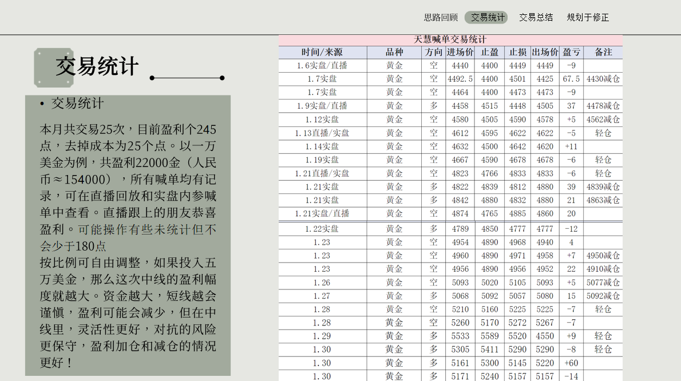Click the 1.29 date cell

322,336
